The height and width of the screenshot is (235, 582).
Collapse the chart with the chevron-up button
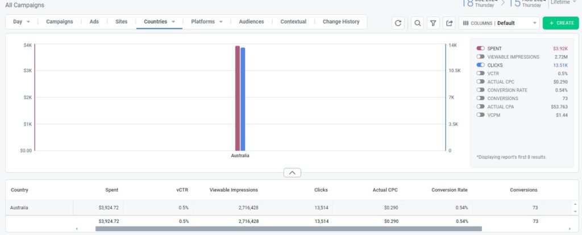(x=292, y=172)
